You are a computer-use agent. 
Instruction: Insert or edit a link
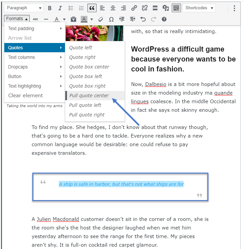pos(134,8)
